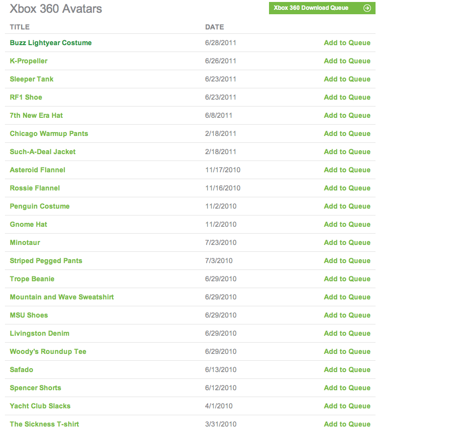Open the Gnome Hat item

click(x=28, y=224)
